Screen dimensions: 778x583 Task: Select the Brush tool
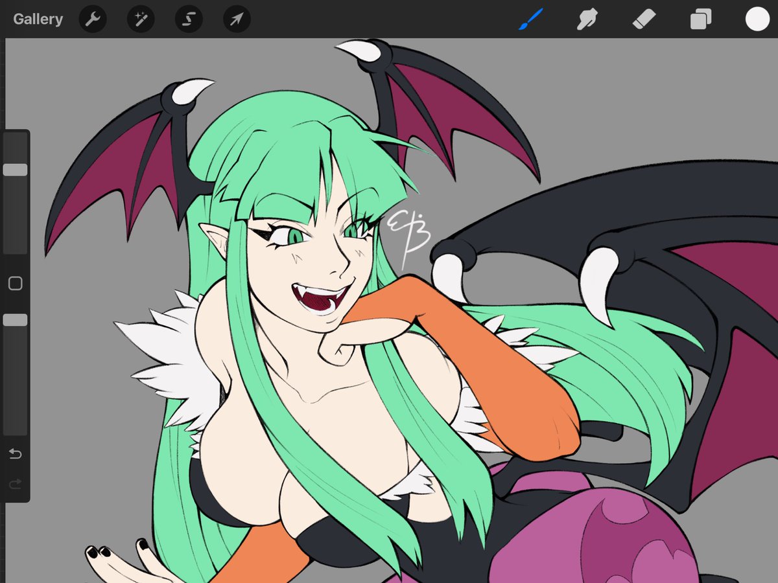pyautogui.click(x=530, y=19)
